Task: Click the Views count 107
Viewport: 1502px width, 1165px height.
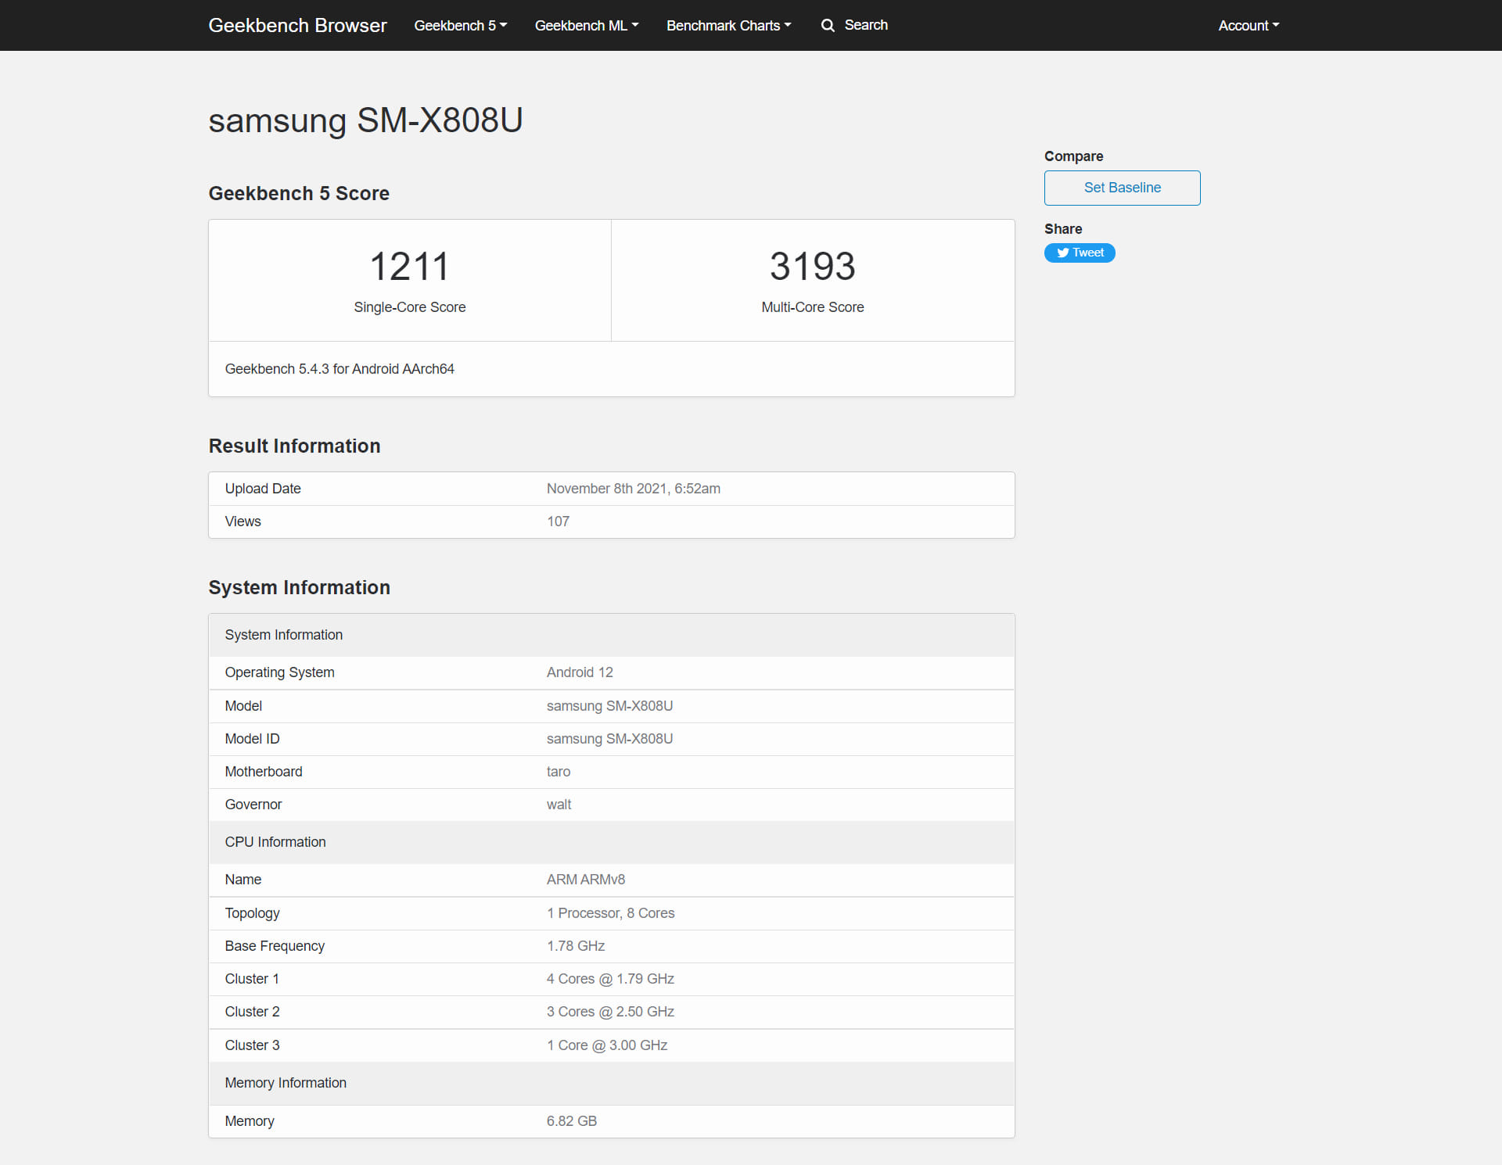Action: 558,522
